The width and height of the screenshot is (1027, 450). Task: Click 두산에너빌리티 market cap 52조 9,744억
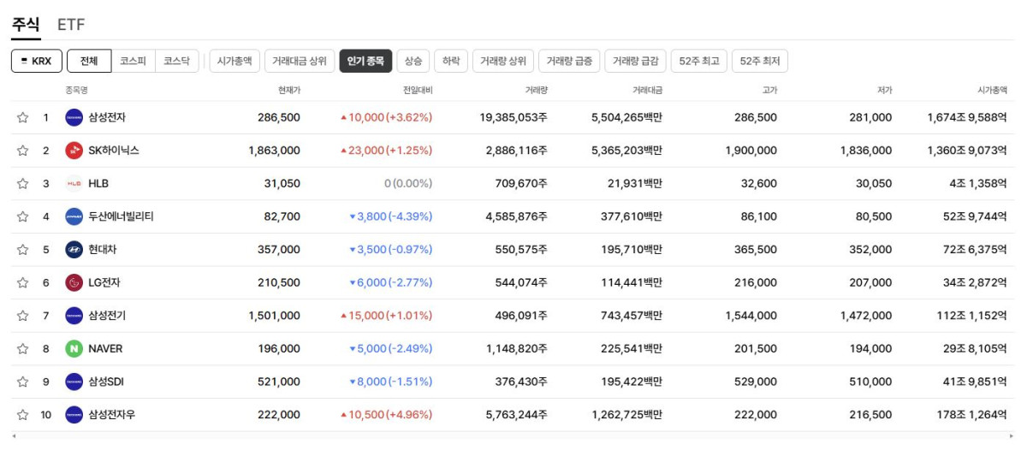click(976, 216)
